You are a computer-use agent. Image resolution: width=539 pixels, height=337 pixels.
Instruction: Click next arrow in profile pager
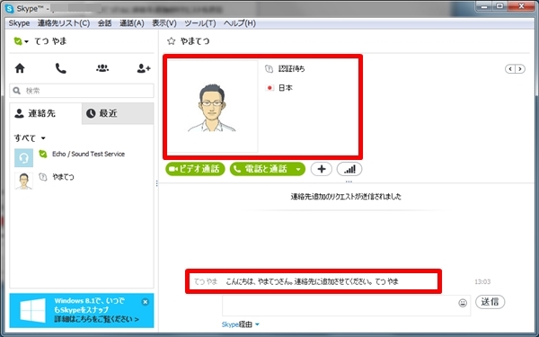[x=520, y=69]
